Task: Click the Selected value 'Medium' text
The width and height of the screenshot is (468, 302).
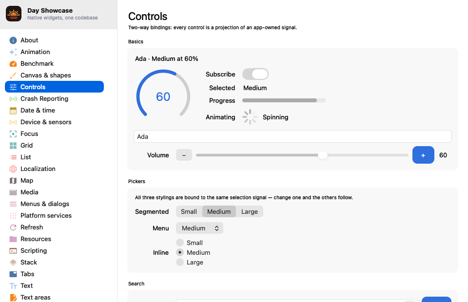Action: pyautogui.click(x=255, y=88)
